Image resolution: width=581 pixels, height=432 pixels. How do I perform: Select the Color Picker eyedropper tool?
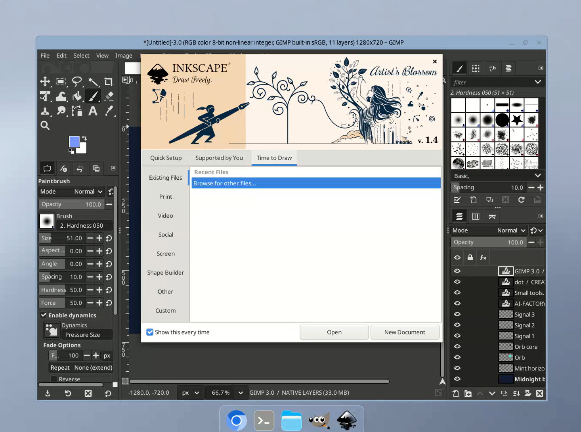pyautogui.click(x=109, y=111)
